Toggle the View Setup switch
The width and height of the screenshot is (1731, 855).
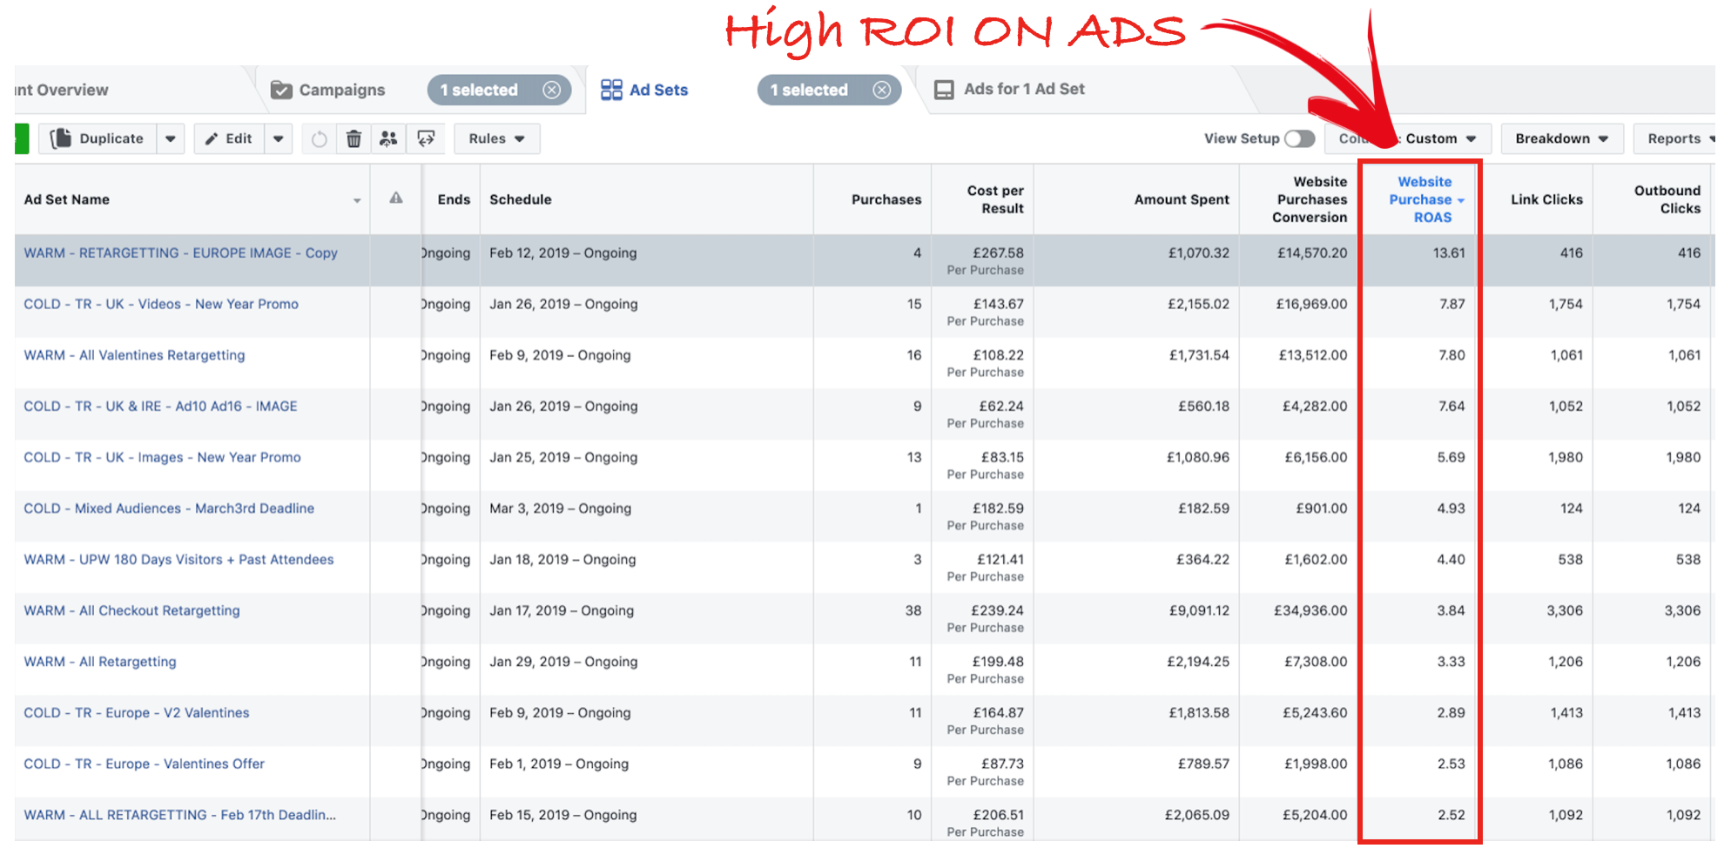tap(1299, 138)
